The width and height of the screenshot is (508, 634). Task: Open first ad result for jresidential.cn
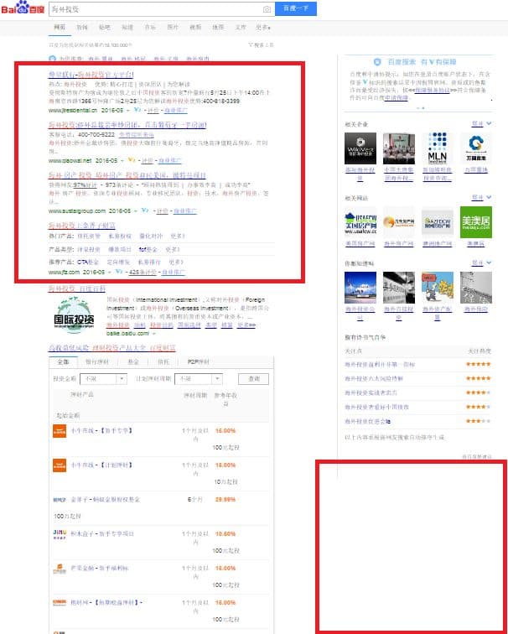tap(91, 75)
